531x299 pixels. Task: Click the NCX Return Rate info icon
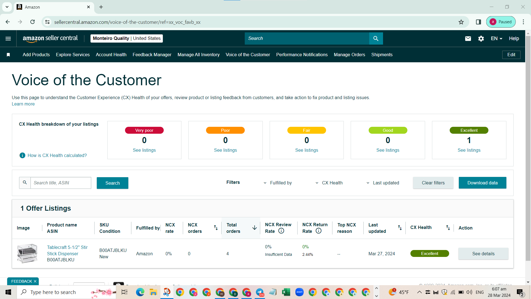[319, 231]
